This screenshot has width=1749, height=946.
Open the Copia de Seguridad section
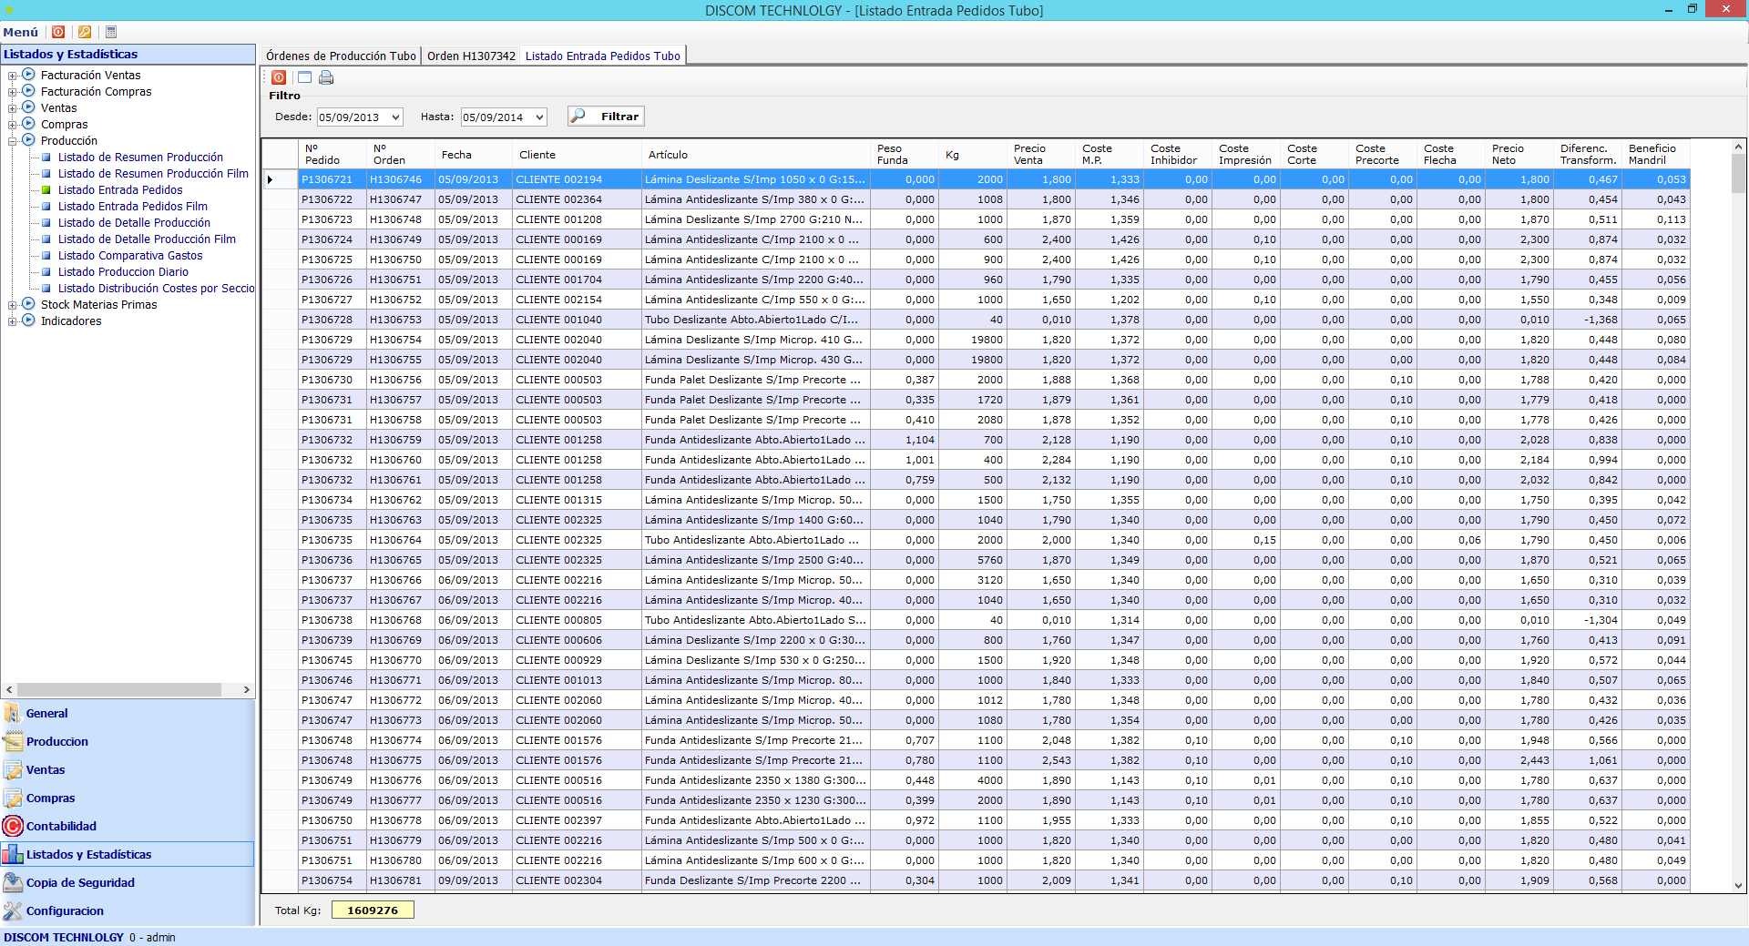79,882
